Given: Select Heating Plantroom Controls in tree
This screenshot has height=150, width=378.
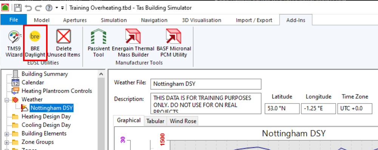Looking at the screenshot, I should [x=57, y=91].
